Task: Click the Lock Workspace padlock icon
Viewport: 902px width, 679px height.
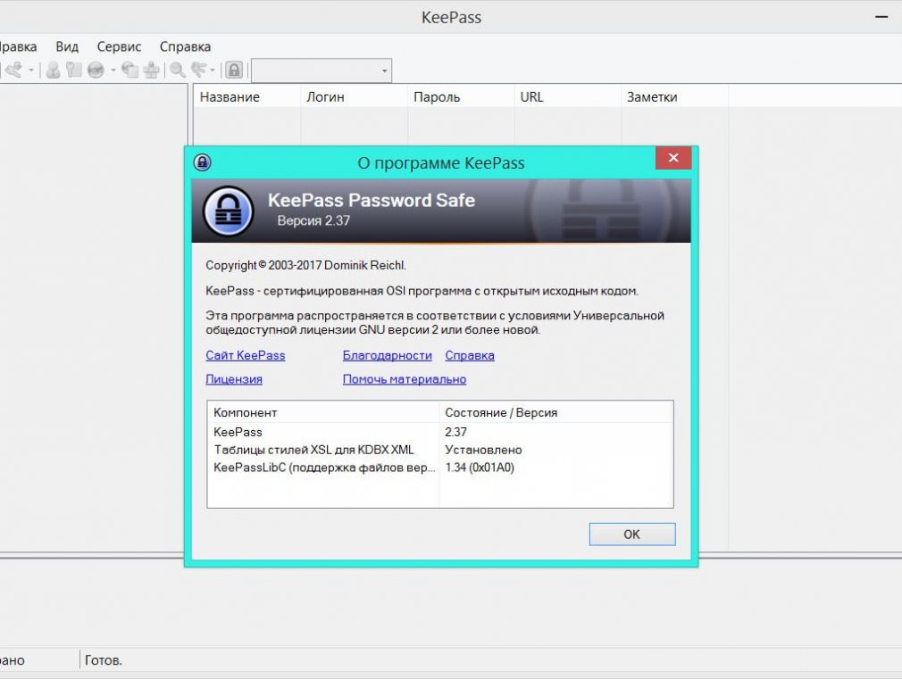Action: [234, 70]
